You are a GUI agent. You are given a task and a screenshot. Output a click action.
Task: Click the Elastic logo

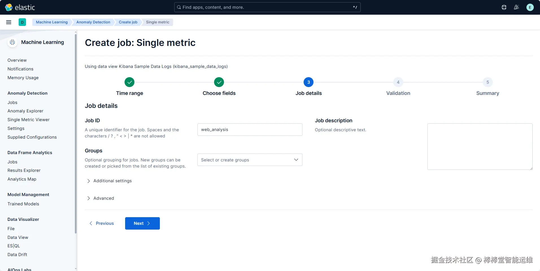20,7
